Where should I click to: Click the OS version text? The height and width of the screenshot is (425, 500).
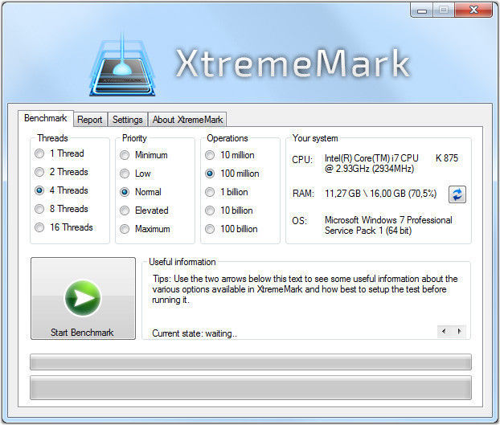[x=388, y=225]
